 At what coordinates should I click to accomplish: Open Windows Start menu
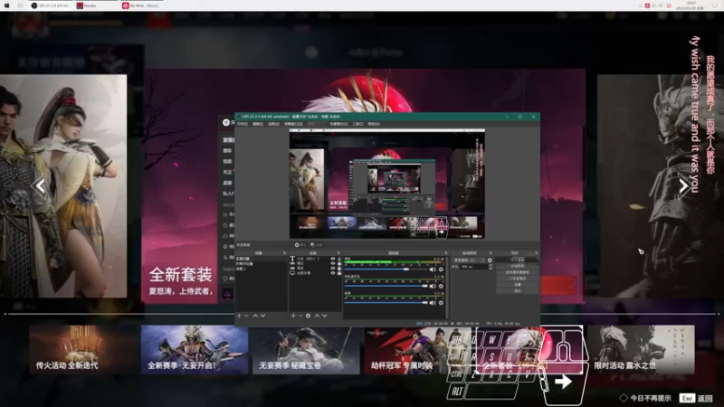coord(6,5)
